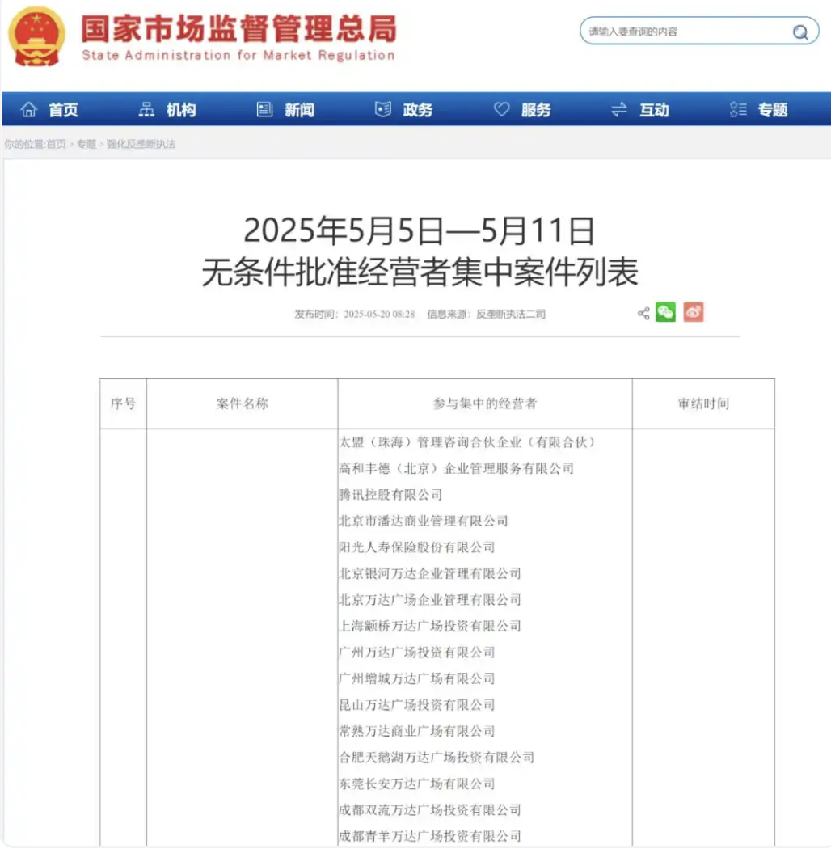Click the arrows icon next to 互动
This screenshot has height=849, width=831.
[x=619, y=110]
